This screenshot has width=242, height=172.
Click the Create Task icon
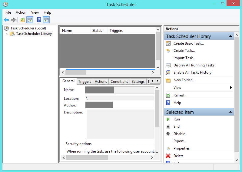tap(168, 51)
